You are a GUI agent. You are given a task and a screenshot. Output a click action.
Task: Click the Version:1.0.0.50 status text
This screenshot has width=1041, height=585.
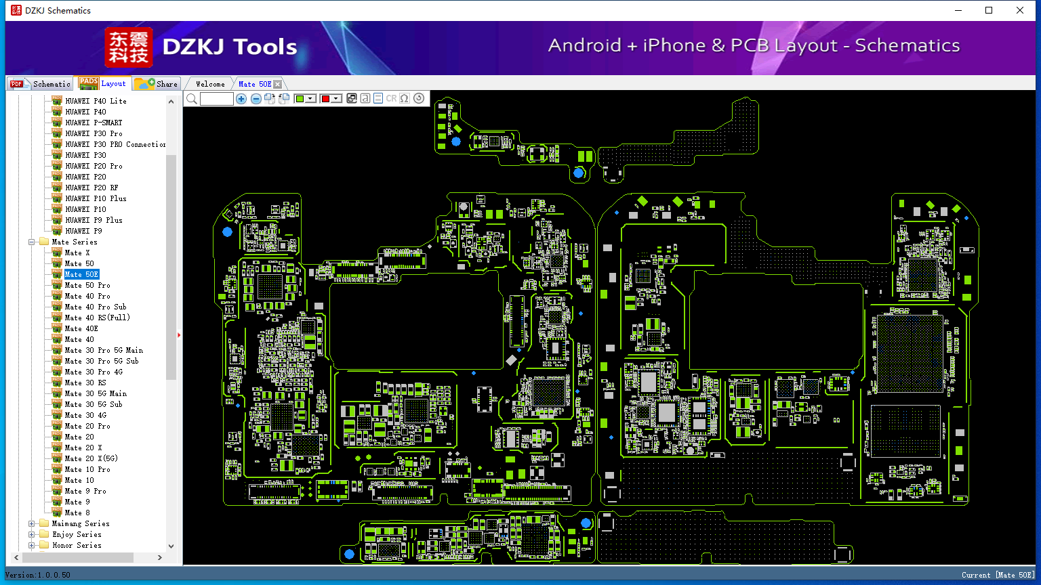[x=38, y=575]
